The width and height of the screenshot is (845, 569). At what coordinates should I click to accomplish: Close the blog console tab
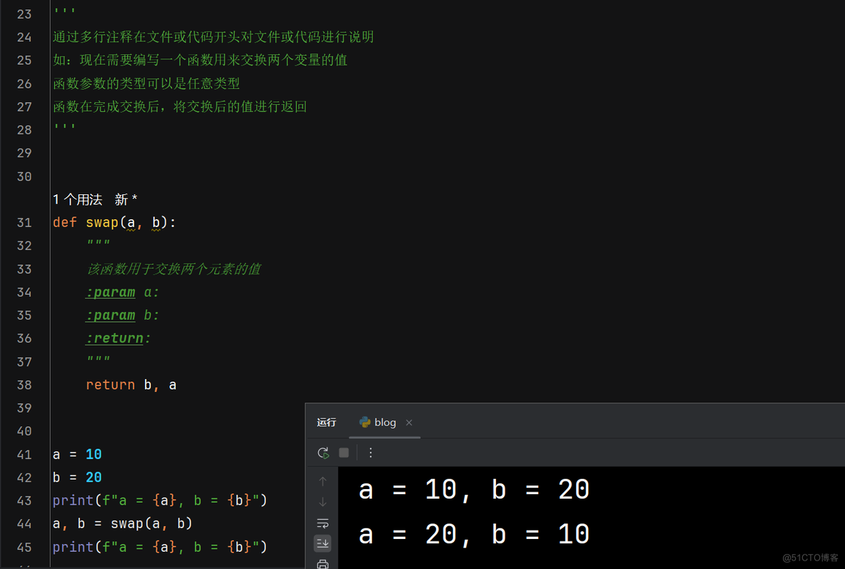coord(409,423)
